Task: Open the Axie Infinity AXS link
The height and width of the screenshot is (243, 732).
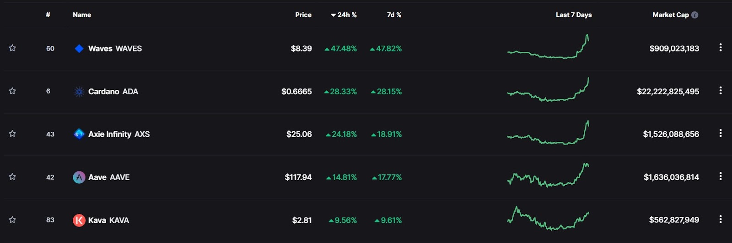Action: pos(119,134)
